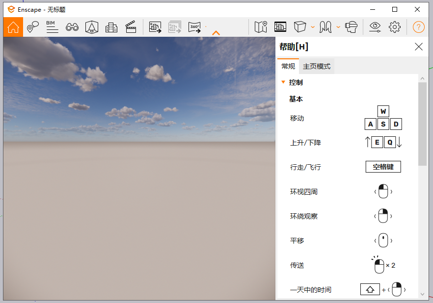Click the 空格键 key box
The height and width of the screenshot is (303, 433).
[x=383, y=167]
